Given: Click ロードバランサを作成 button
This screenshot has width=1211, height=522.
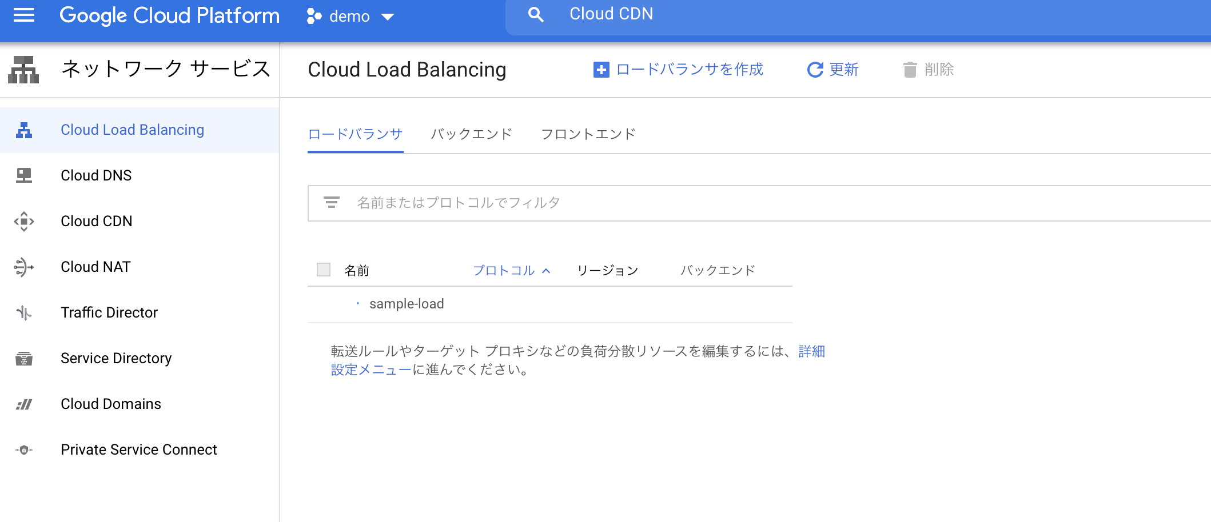Looking at the screenshot, I should click(679, 70).
